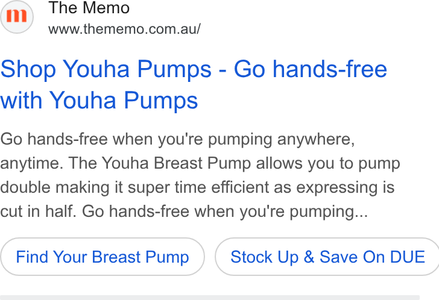The width and height of the screenshot is (439, 300).
Task: Click The Memo orange 'm' favicon
Action: pyautogui.click(x=16, y=16)
